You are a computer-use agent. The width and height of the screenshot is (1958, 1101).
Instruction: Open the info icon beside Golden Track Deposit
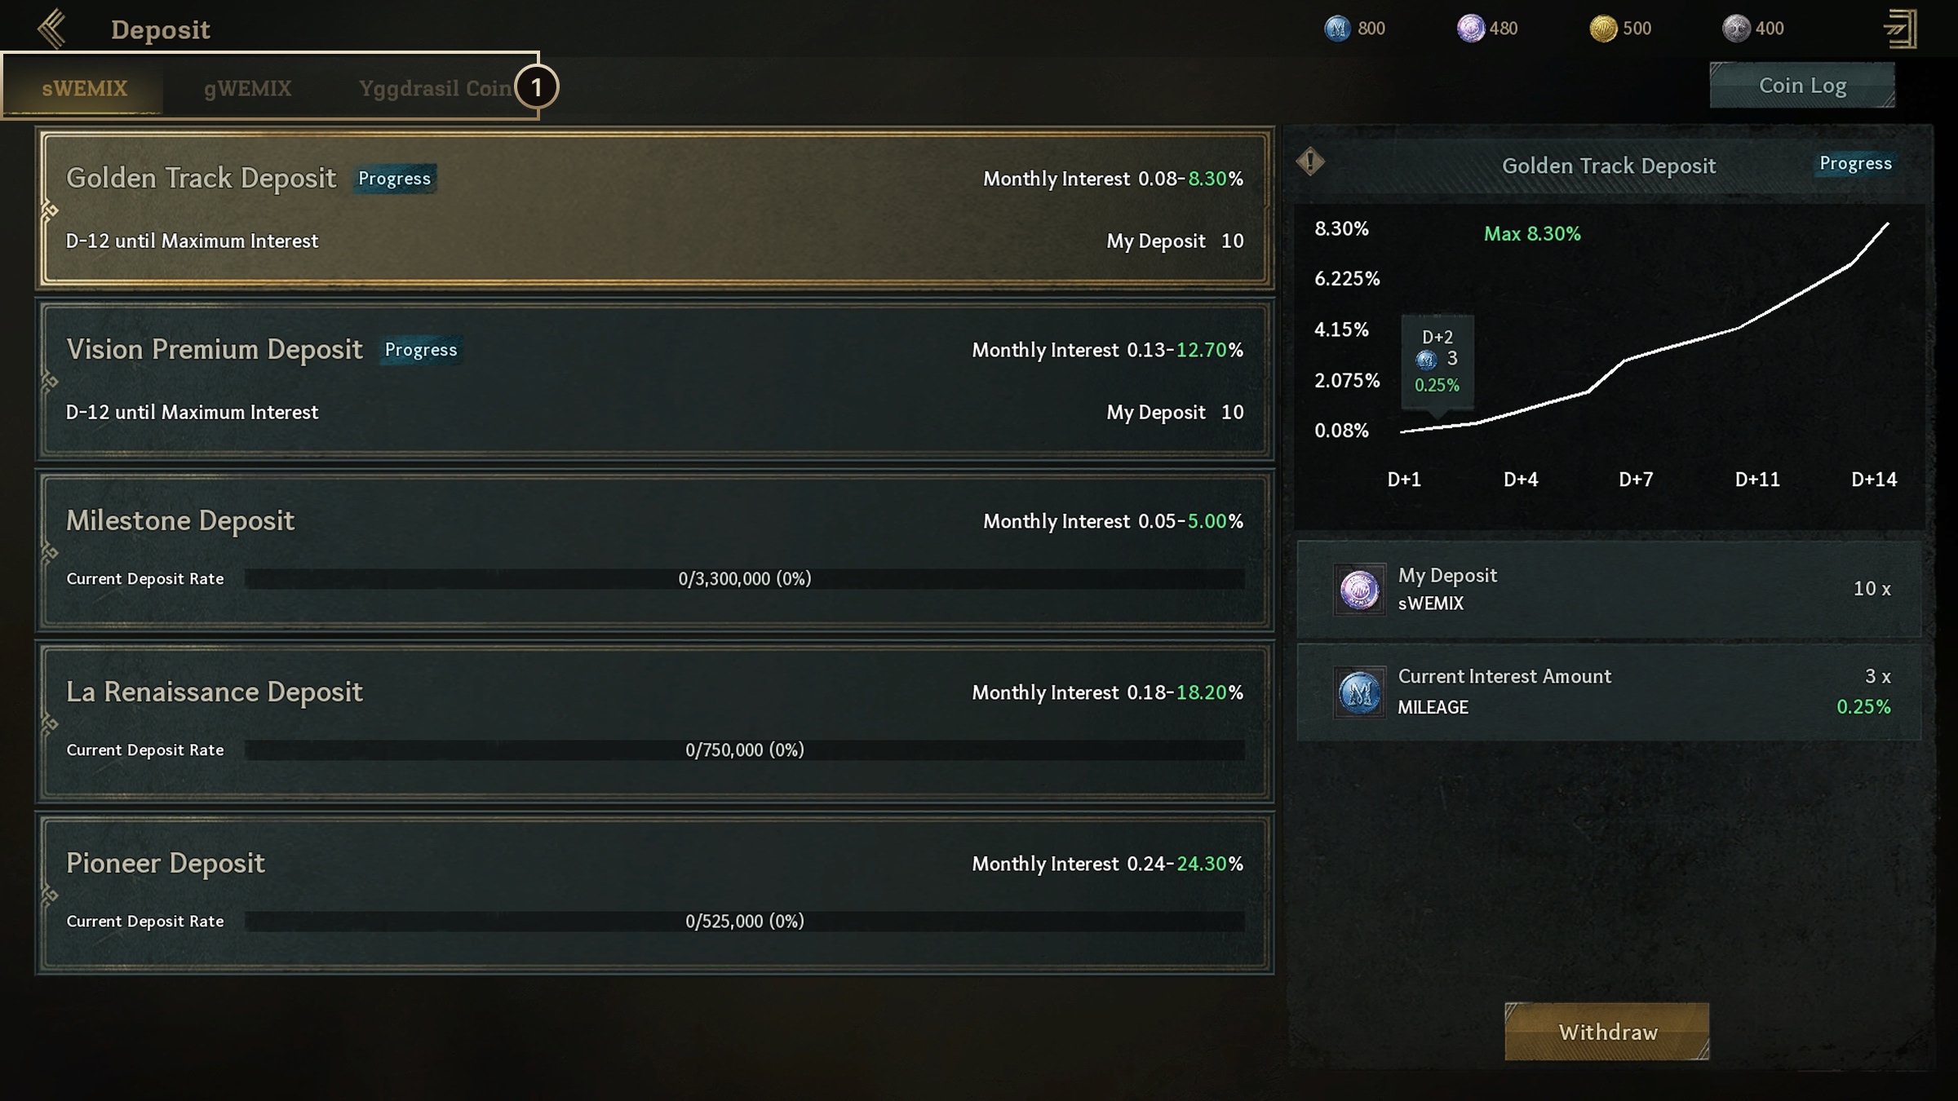tap(1310, 161)
